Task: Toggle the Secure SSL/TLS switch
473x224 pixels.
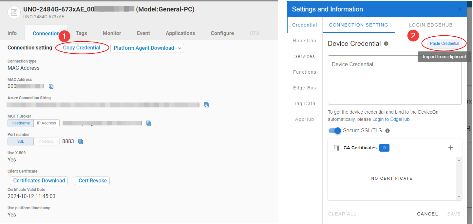Action: [335, 131]
